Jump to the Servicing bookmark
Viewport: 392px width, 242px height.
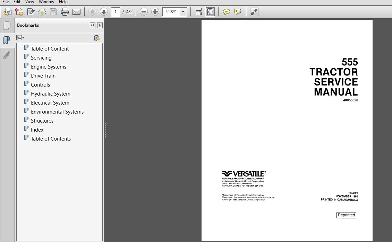coord(41,57)
